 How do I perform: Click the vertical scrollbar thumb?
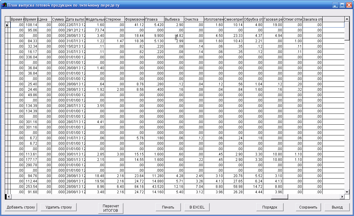tap(347, 31)
